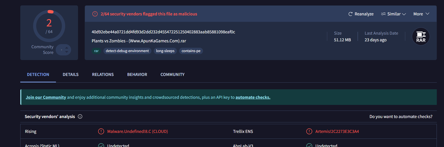Click the Similar wavy lines icon
The height and width of the screenshot is (147, 444).
pyautogui.click(x=383, y=14)
